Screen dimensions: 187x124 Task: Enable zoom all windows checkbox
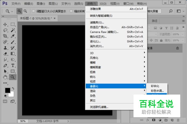click(71, 11)
